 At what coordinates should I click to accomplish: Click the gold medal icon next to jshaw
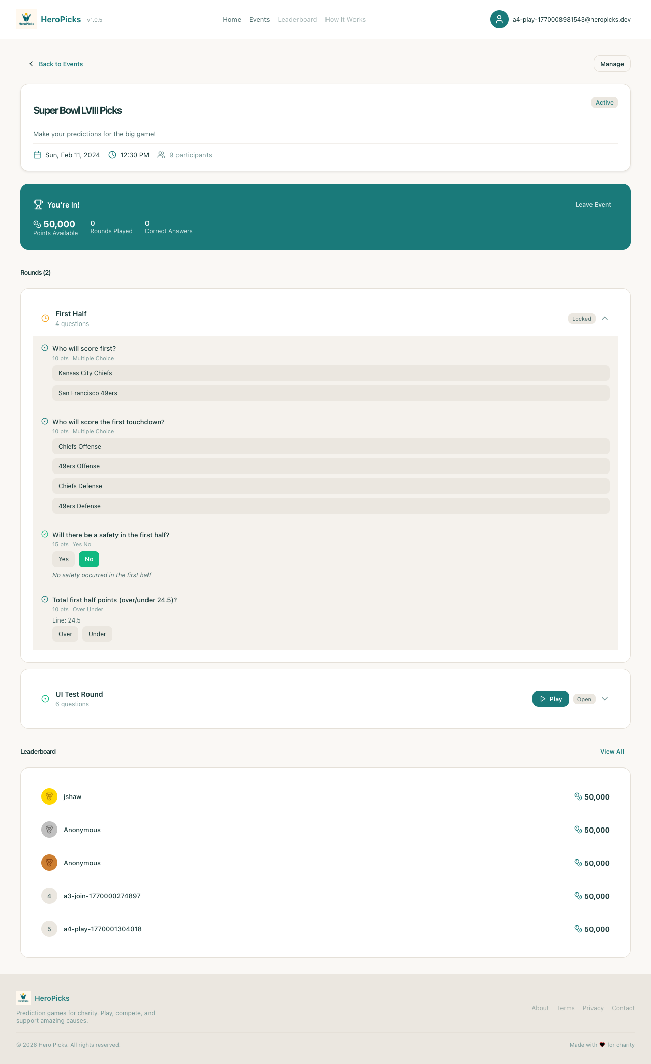click(49, 796)
